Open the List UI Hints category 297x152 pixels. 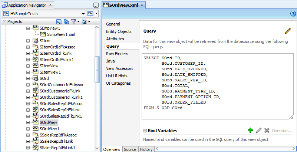(x=117, y=76)
